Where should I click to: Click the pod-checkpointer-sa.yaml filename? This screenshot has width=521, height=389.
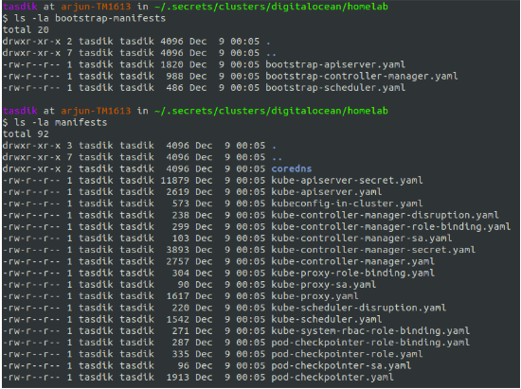pos(341,365)
